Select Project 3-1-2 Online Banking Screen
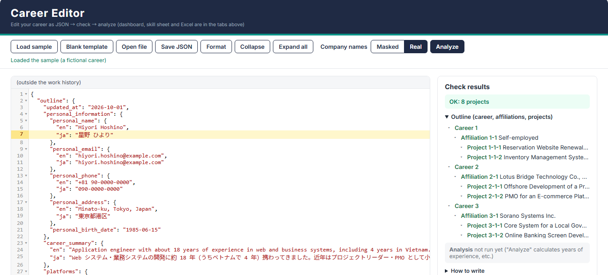This screenshot has height=275, width=608. pos(528,235)
